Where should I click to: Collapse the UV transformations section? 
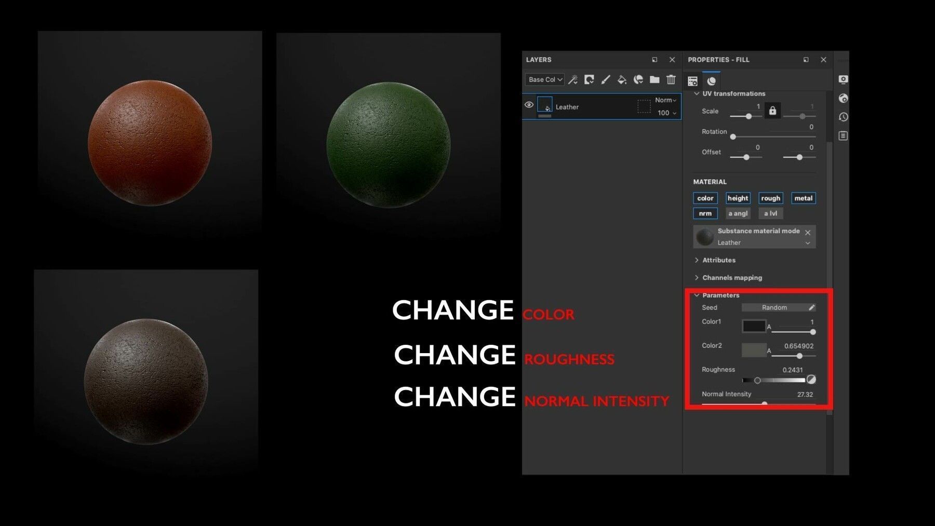(x=697, y=93)
